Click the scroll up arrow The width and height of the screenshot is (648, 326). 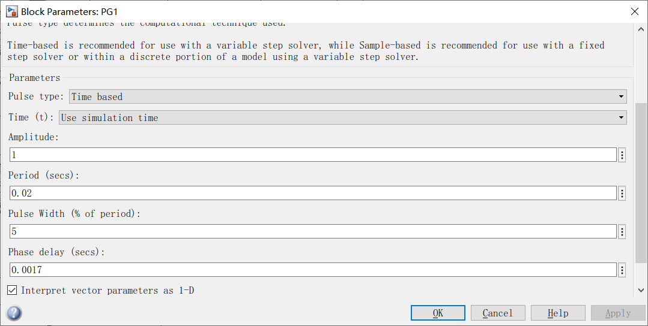[641, 29]
